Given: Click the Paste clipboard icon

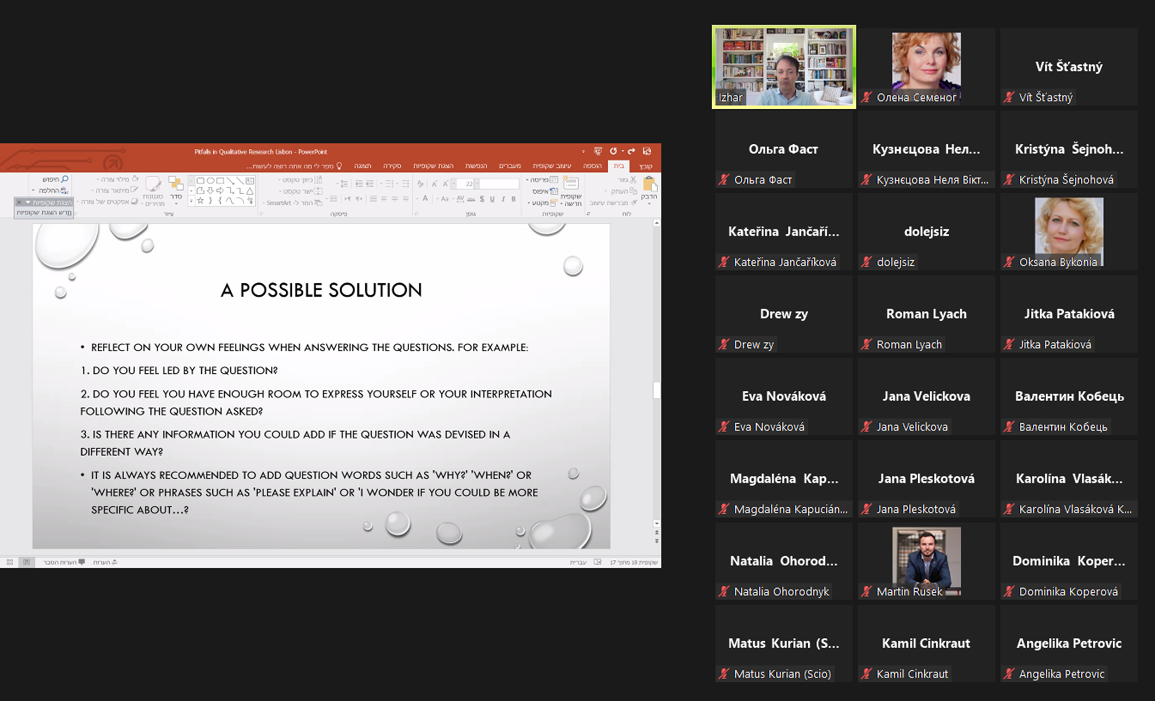Looking at the screenshot, I should (x=649, y=185).
